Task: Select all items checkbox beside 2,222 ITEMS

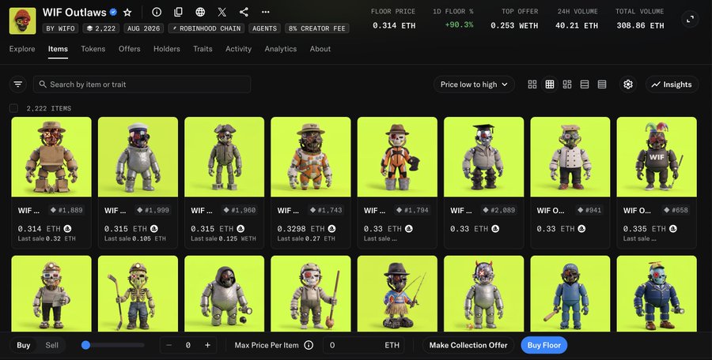Action: click(13, 108)
